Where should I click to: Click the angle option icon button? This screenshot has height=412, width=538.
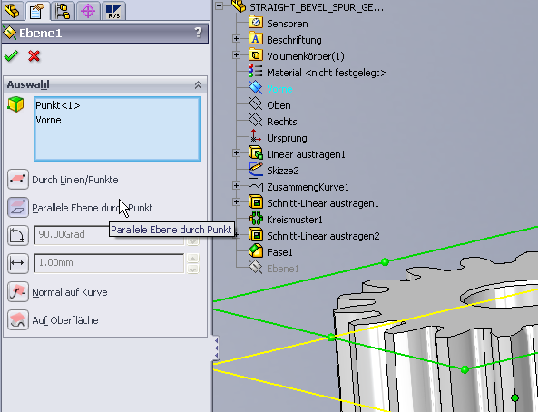18,236
